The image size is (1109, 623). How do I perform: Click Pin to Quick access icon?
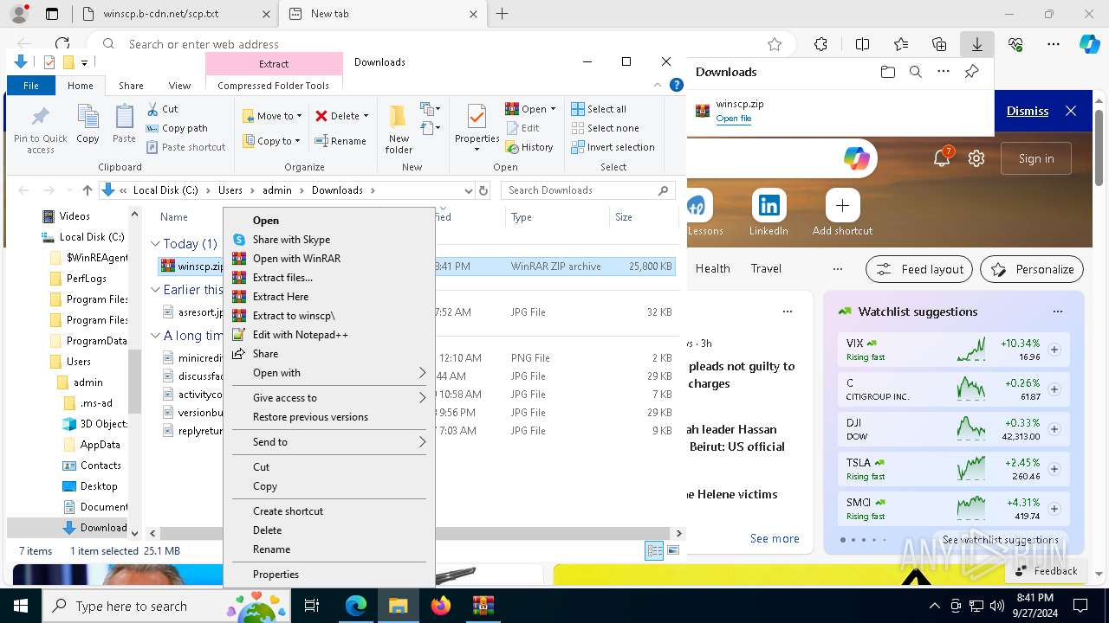click(x=40, y=131)
